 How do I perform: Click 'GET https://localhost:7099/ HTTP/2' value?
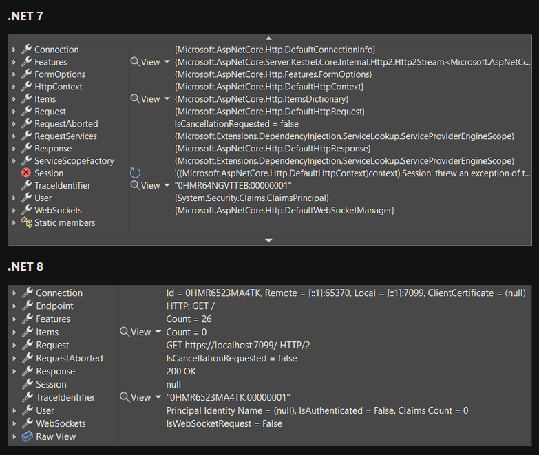pyautogui.click(x=238, y=345)
